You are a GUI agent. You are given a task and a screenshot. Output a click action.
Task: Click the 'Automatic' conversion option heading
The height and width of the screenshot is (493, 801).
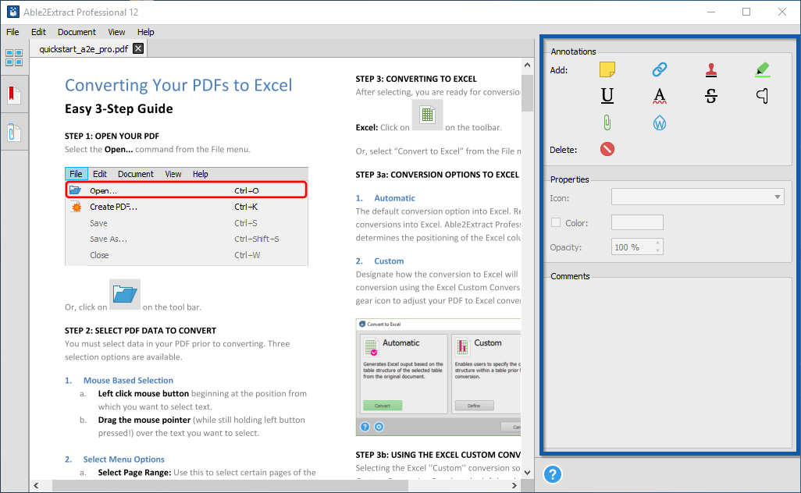pos(394,198)
